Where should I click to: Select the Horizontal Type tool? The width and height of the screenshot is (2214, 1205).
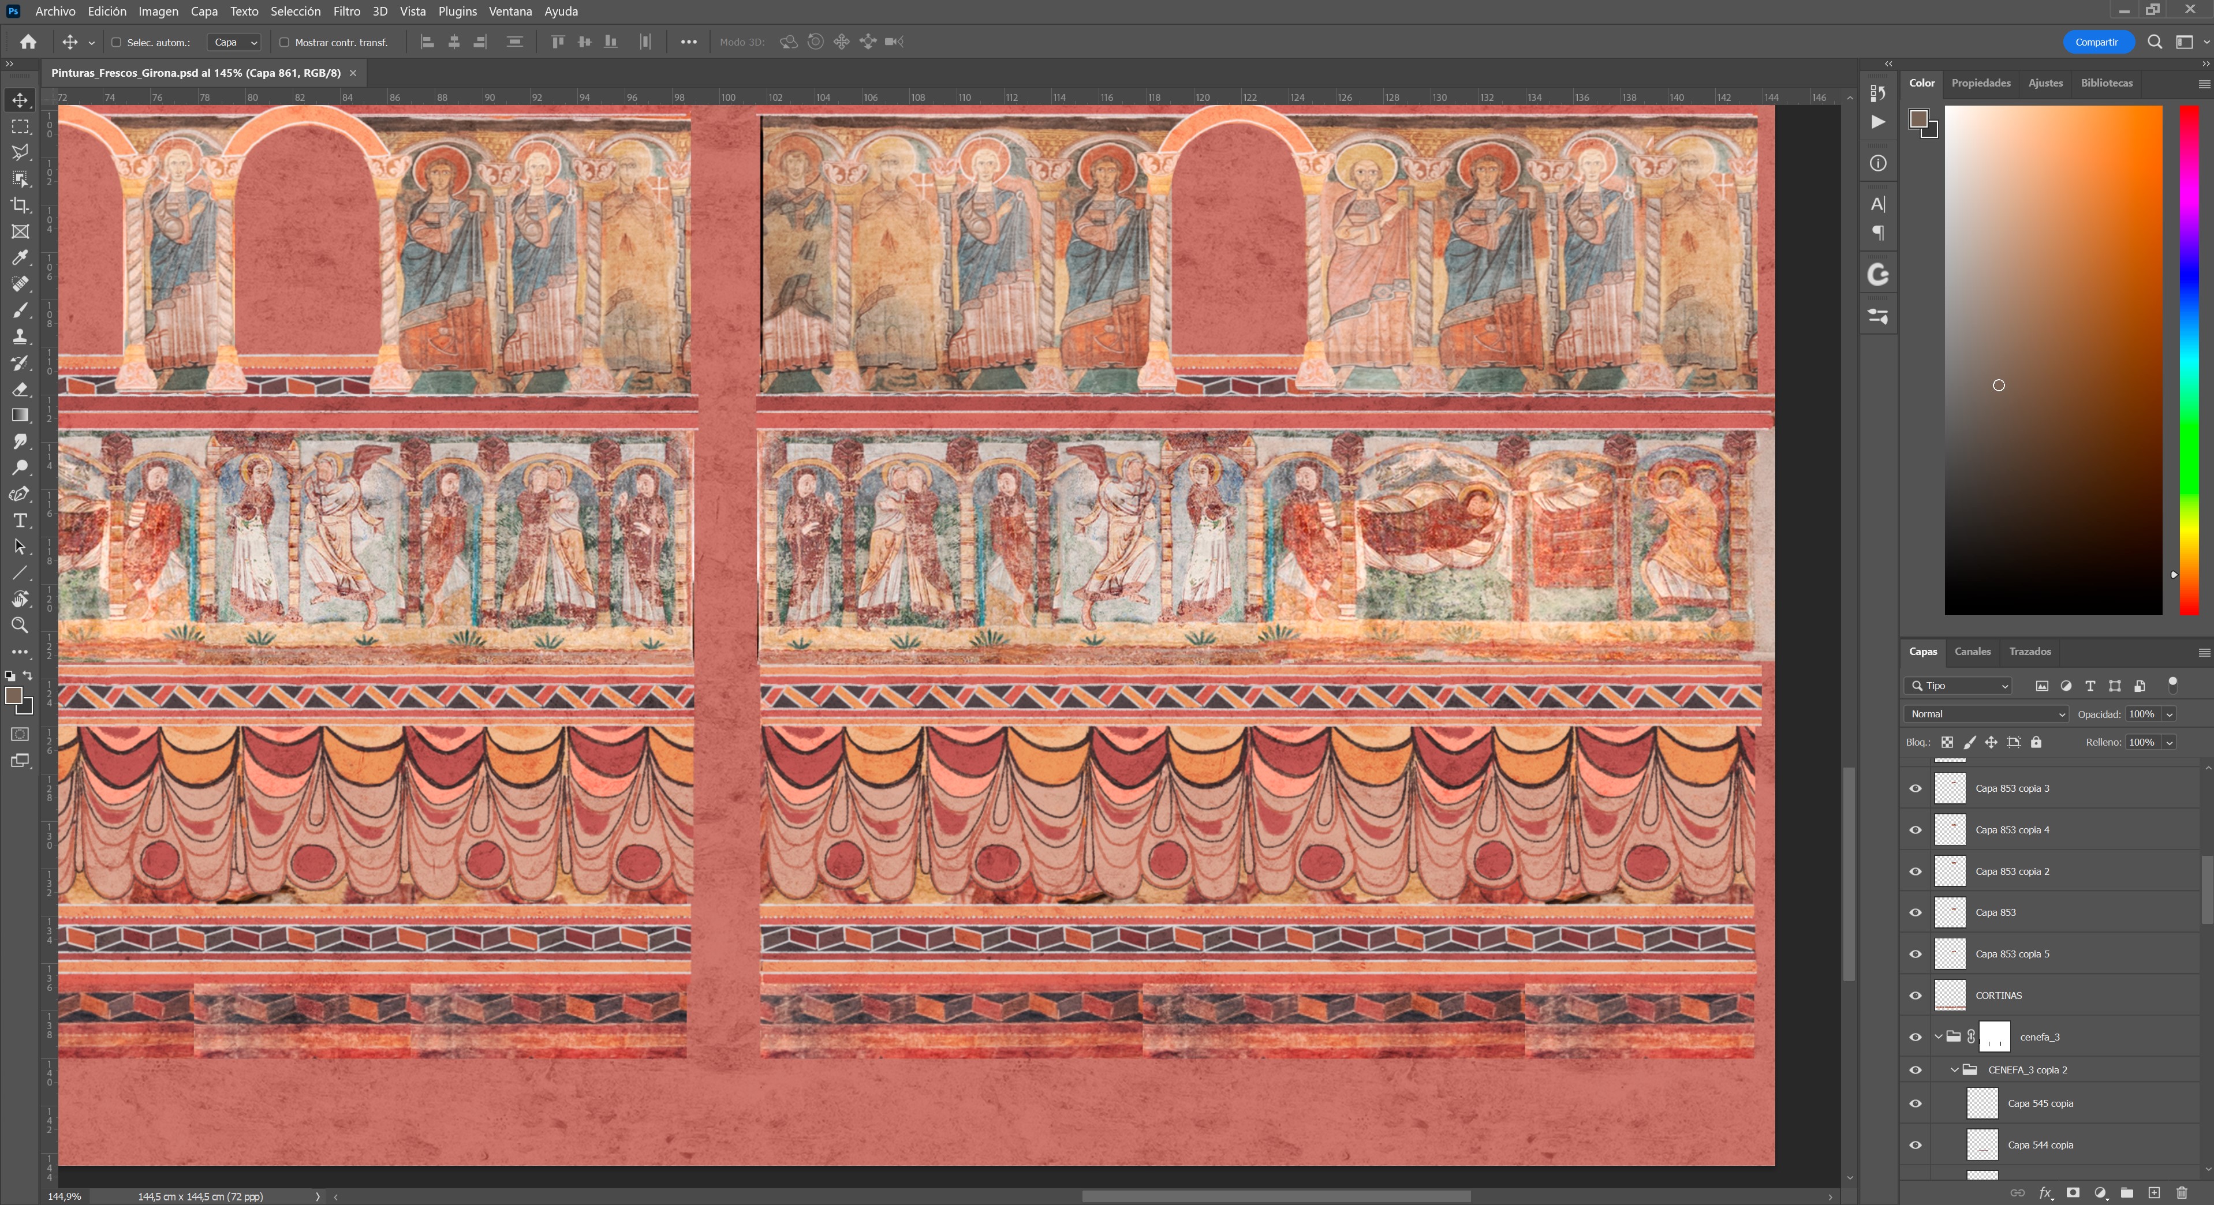(x=20, y=521)
